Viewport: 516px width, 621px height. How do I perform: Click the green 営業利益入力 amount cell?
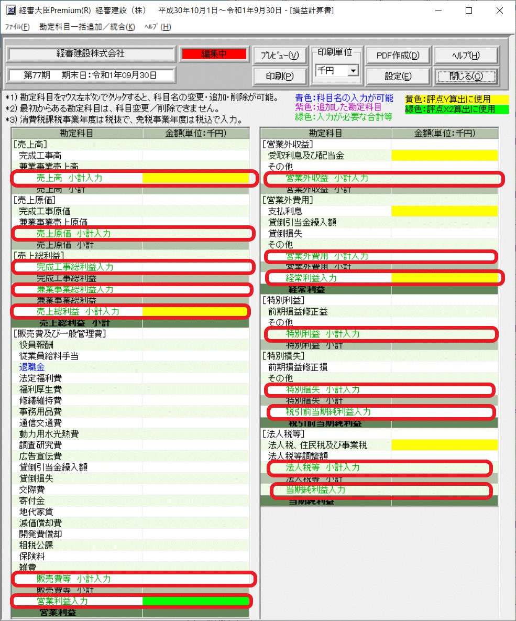click(195, 601)
